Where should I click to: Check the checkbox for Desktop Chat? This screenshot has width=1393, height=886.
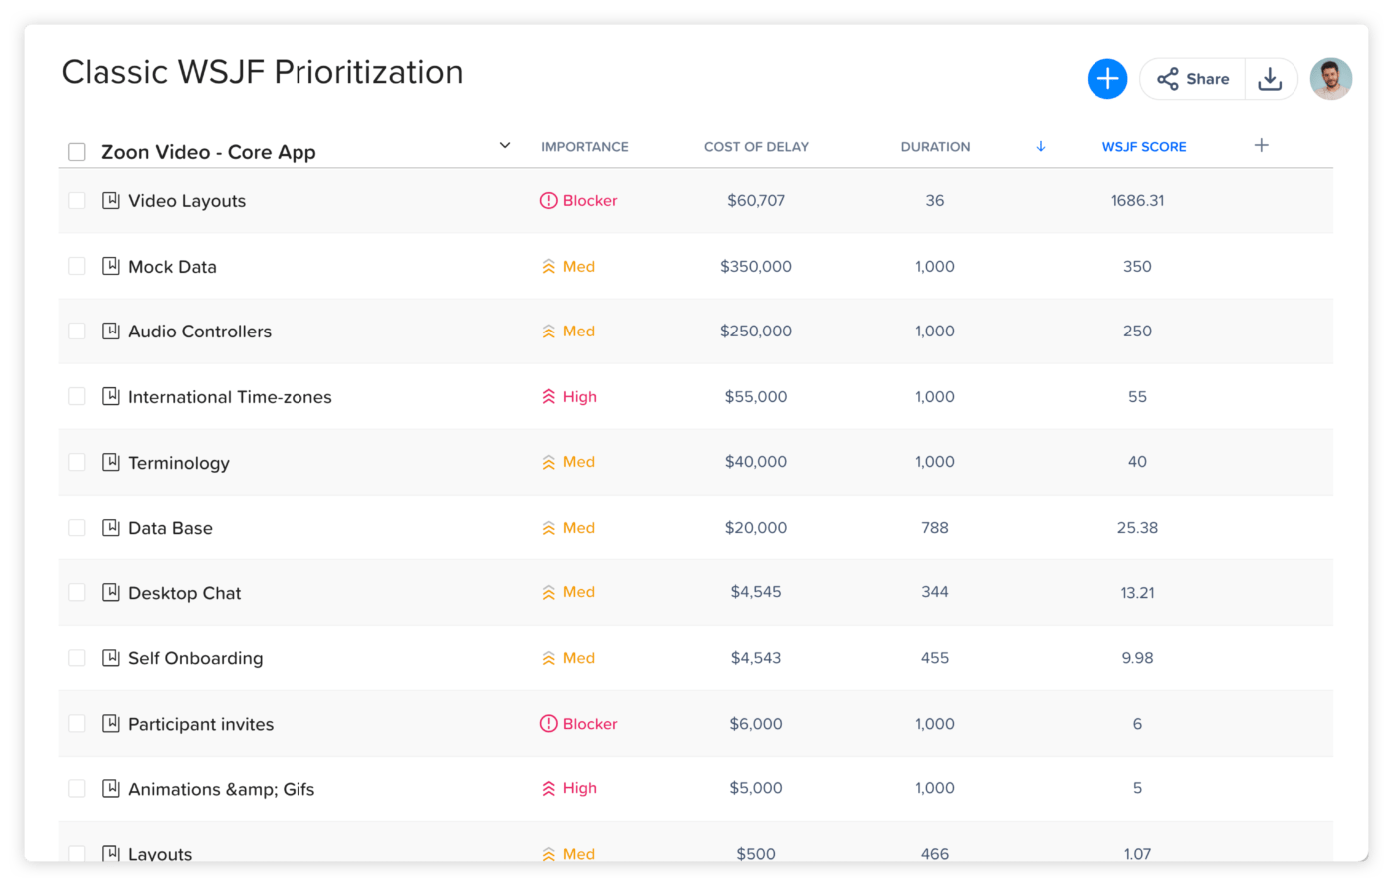tap(76, 592)
